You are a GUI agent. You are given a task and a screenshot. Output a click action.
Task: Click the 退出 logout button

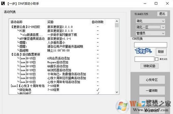point(162,14)
